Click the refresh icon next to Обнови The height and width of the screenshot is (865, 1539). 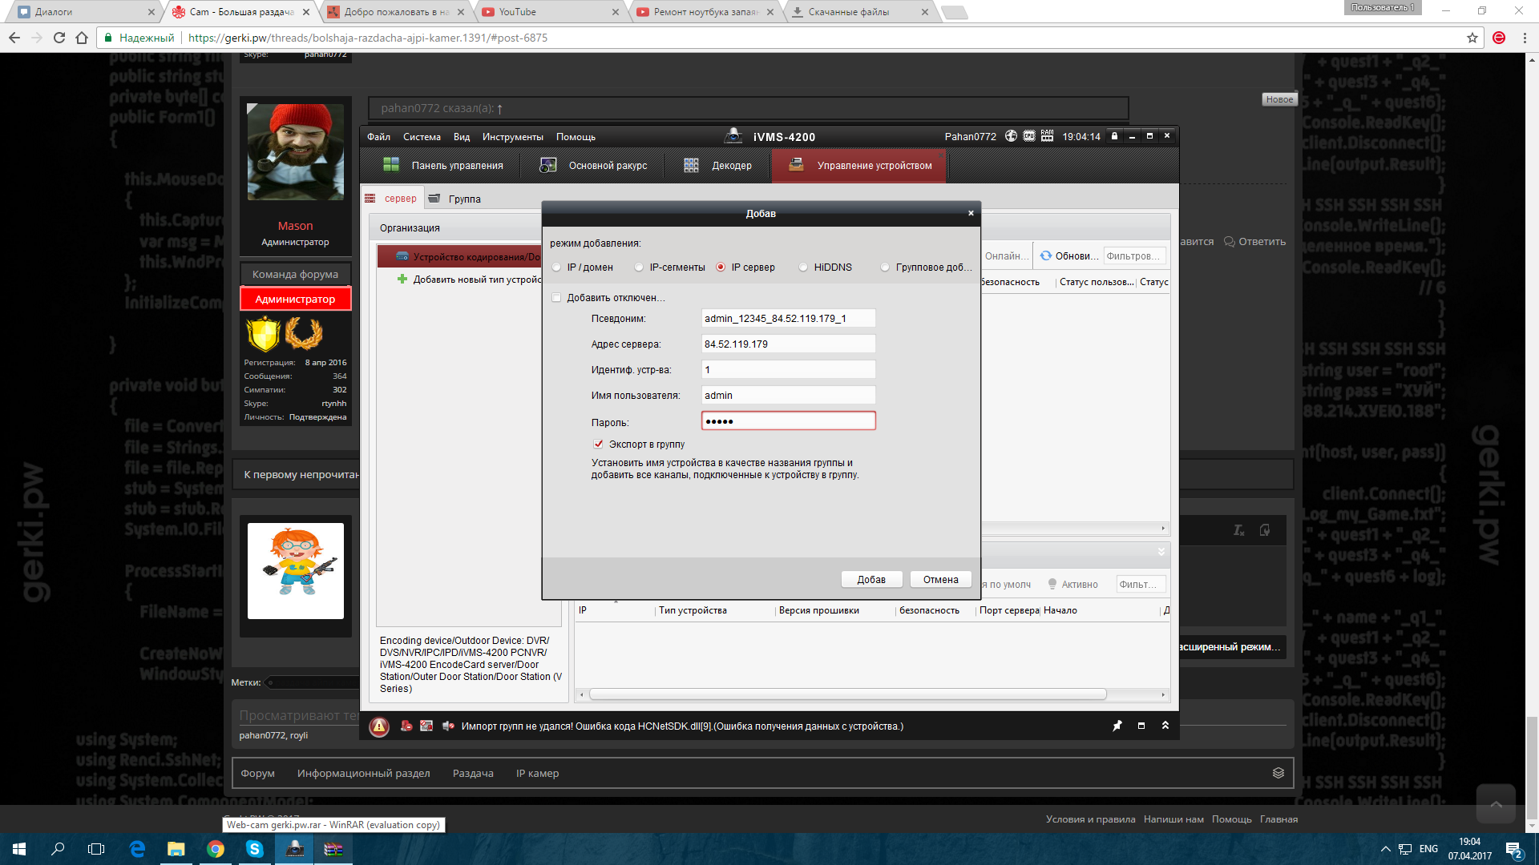1045,256
